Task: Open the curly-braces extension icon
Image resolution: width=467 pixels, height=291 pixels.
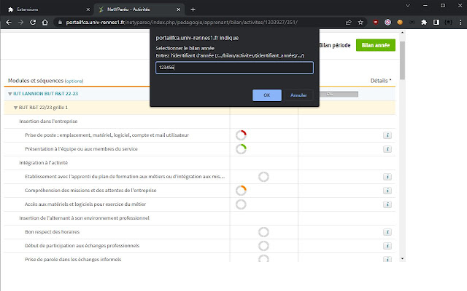Action: [448, 23]
